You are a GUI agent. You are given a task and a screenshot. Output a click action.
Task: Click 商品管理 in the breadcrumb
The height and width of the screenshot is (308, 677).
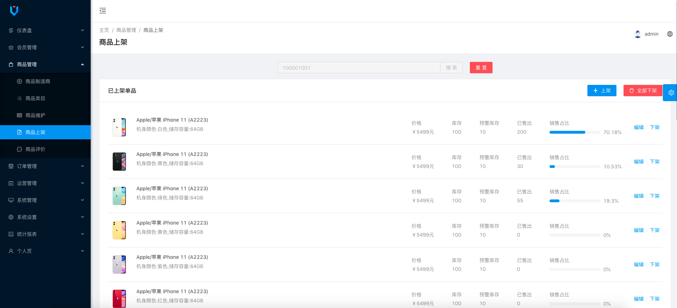[x=126, y=30]
